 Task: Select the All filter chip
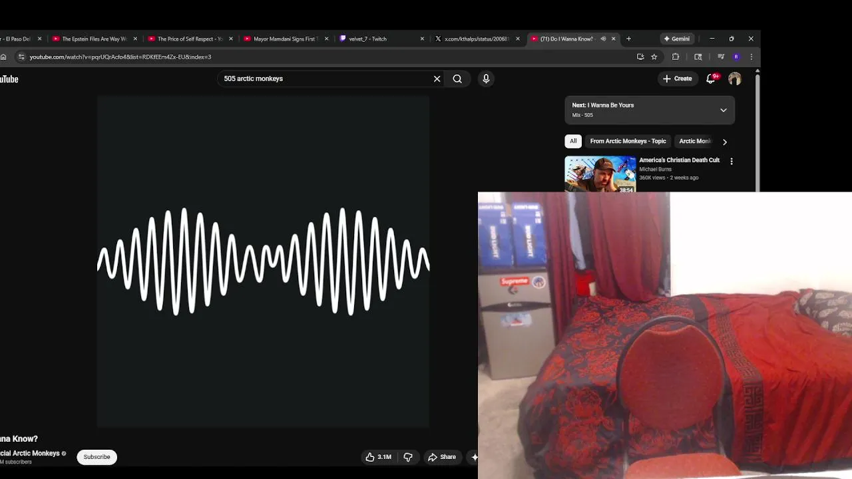(x=573, y=141)
